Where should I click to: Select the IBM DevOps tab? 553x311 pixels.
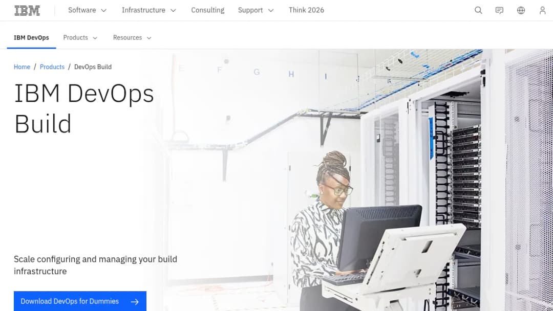coord(31,38)
